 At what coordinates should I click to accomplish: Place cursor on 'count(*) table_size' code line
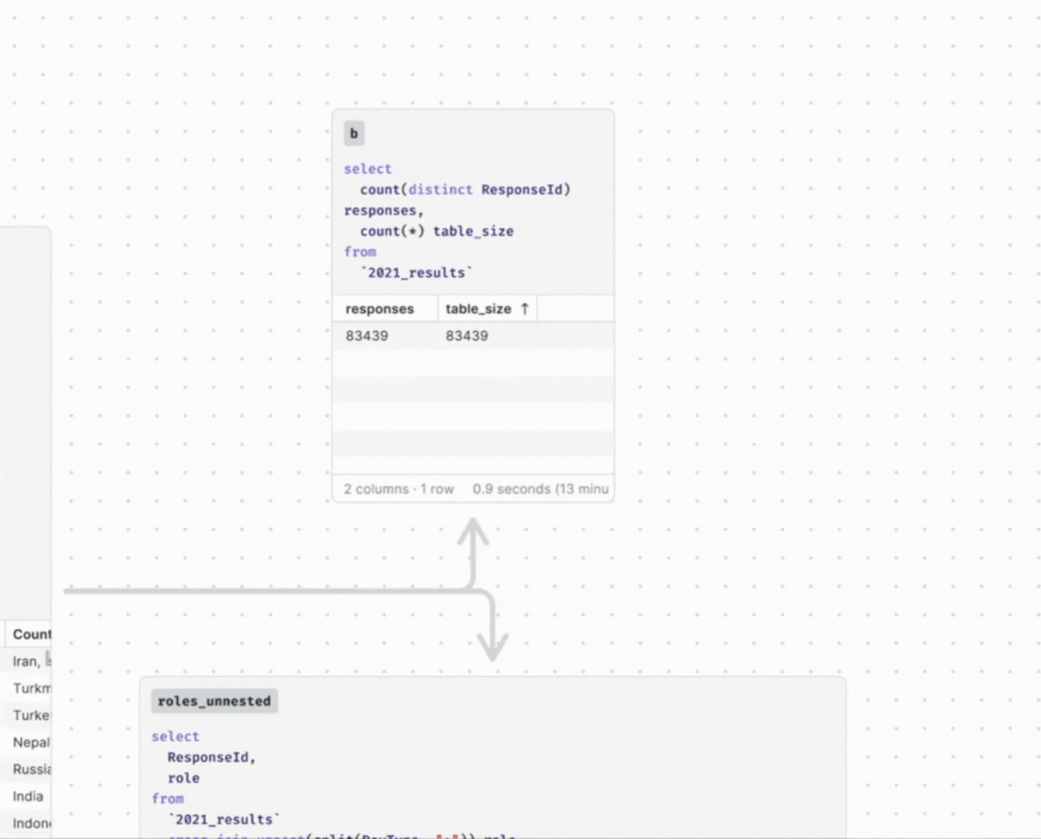coord(436,232)
